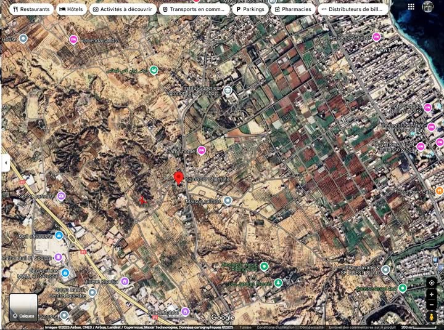The image size is (444, 330).
Task: Select the Mall of Sousse marker
Action: point(59,236)
